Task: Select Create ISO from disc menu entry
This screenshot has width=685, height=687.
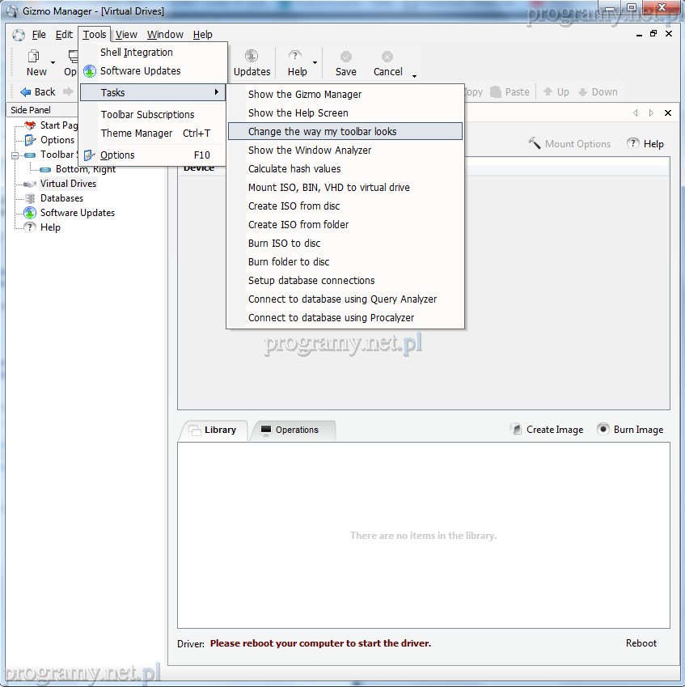Action: pyautogui.click(x=294, y=206)
